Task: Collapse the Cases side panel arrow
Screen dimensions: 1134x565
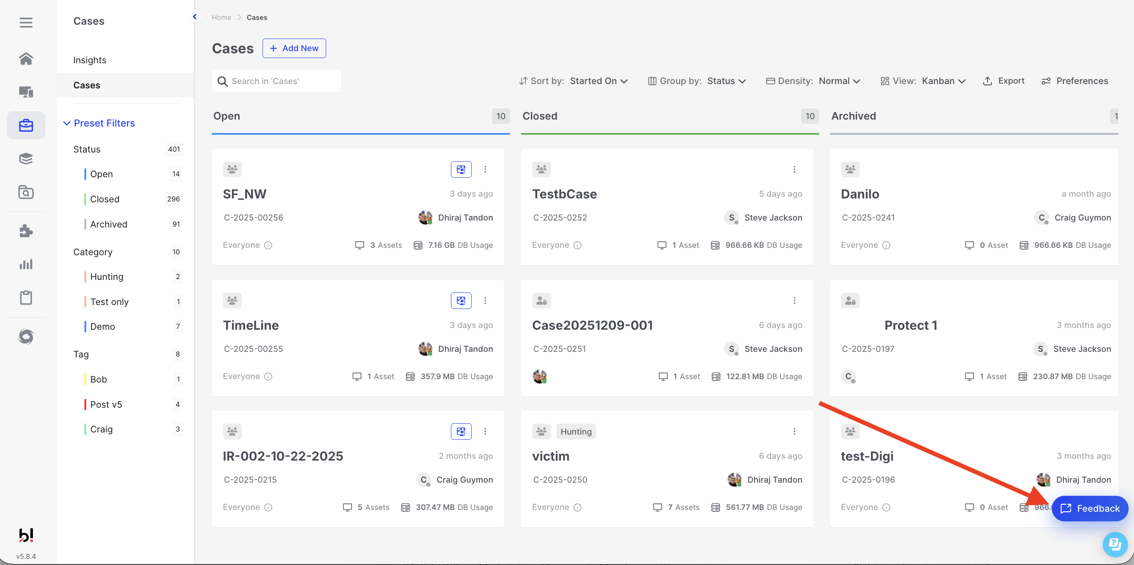Action: tap(194, 17)
